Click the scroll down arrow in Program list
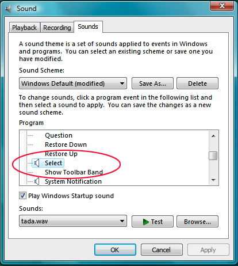Image resolution: width=238 pixels, height=266 pixels. 213,180
